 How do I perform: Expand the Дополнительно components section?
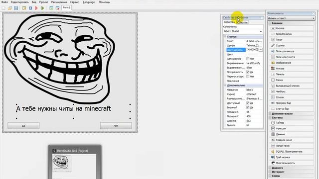tap(270, 114)
